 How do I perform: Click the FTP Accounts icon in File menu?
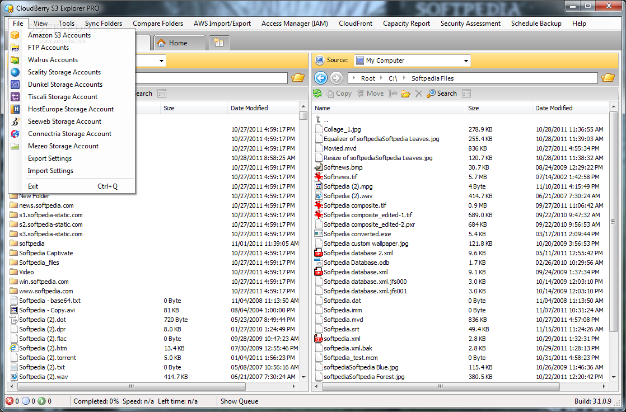pyautogui.click(x=15, y=48)
